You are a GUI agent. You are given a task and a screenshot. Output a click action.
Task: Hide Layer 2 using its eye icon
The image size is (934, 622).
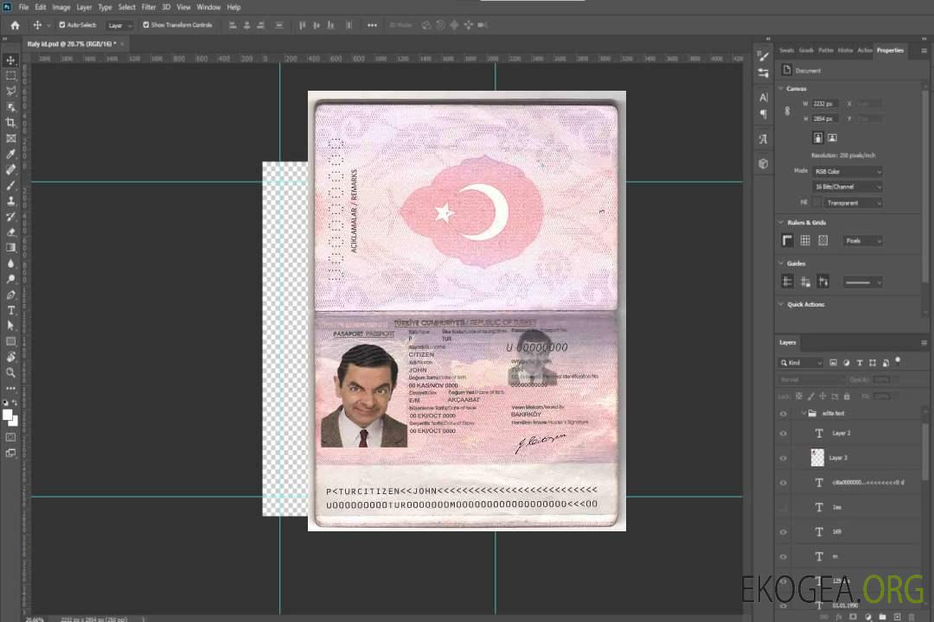[784, 434]
